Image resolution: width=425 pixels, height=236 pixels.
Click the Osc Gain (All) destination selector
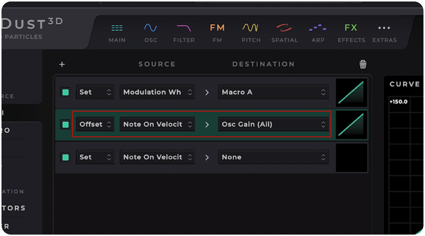[x=273, y=124]
